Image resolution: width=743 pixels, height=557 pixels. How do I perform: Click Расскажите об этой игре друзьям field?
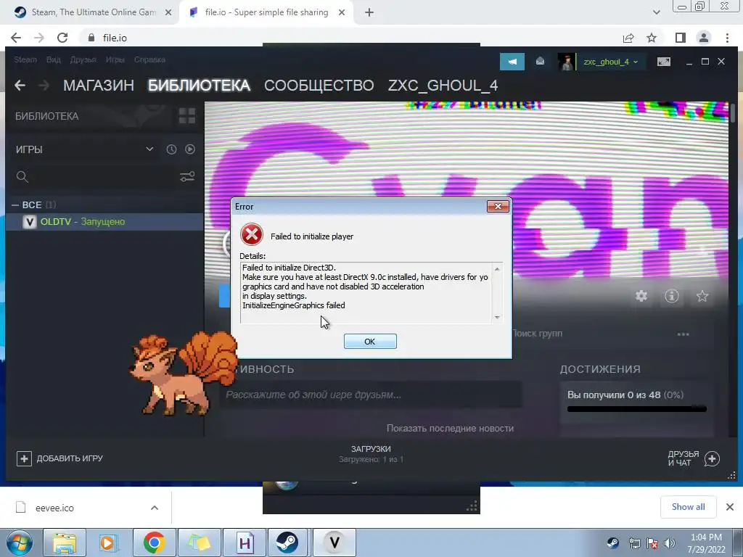tap(371, 395)
